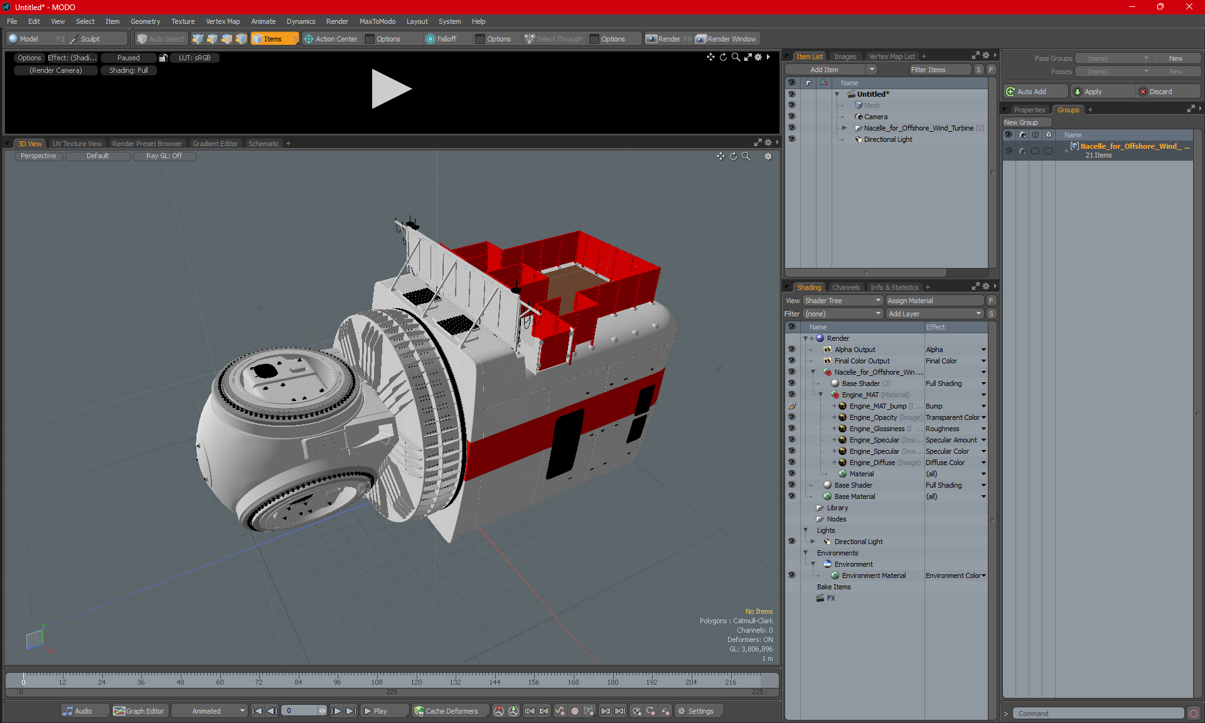Click the Audio button icon

pyautogui.click(x=68, y=711)
